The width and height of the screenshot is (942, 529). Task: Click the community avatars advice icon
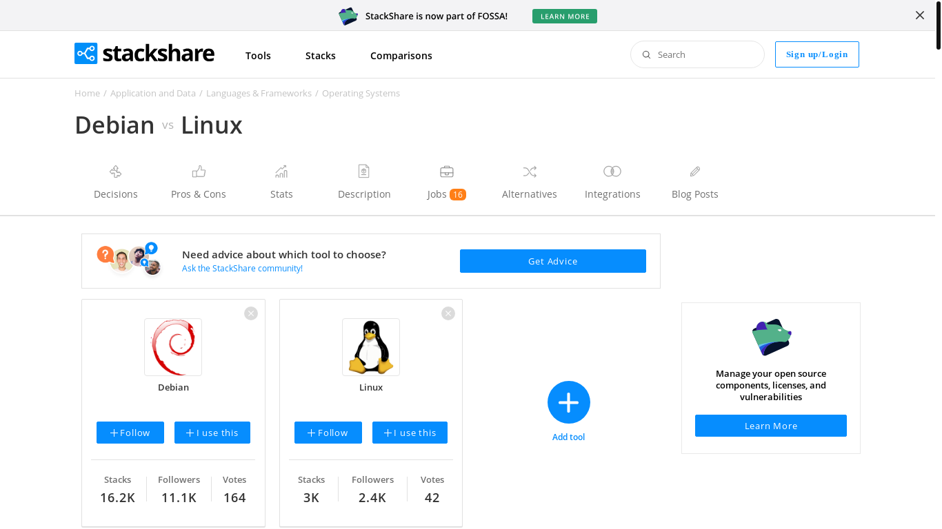129,259
